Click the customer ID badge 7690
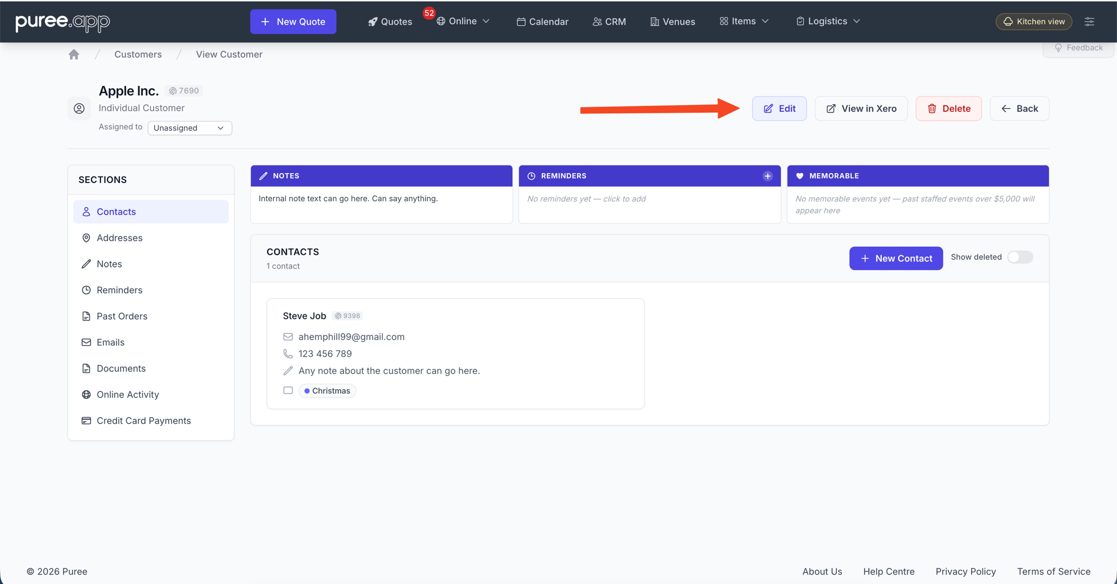 [184, 90]
